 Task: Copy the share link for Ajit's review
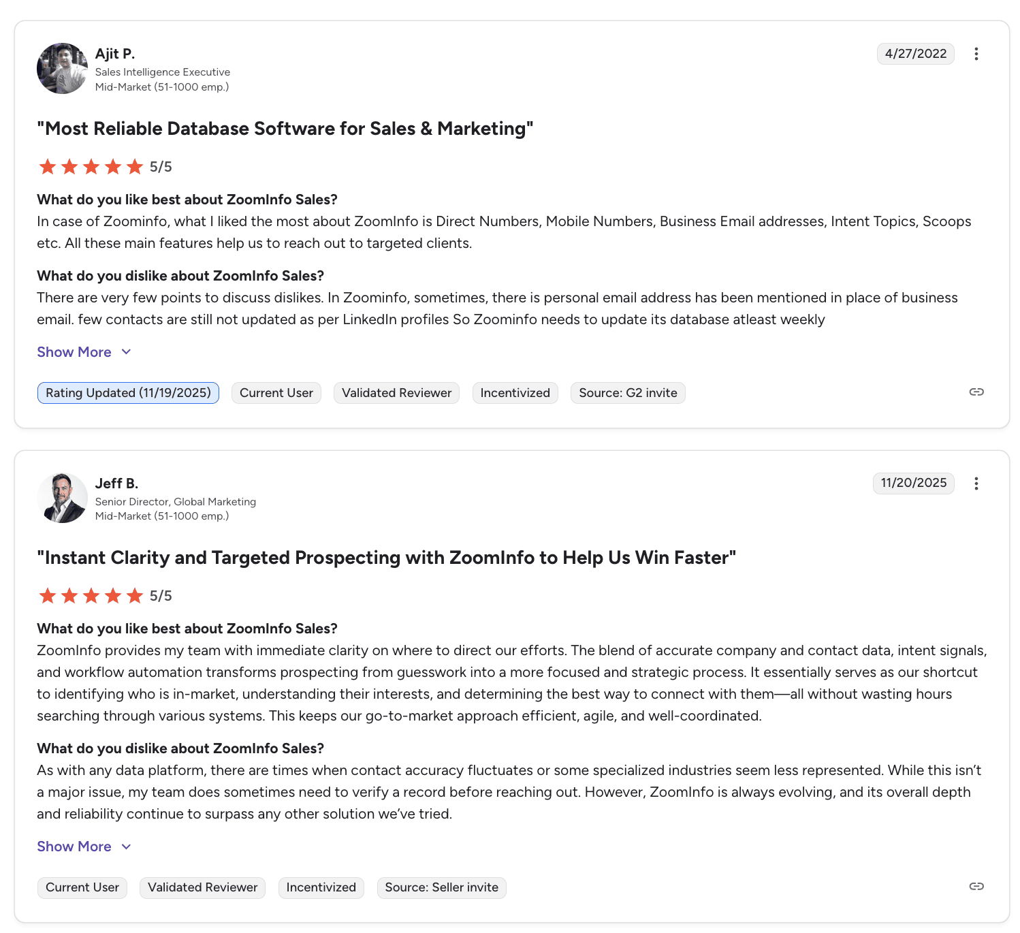click(976, 392)
